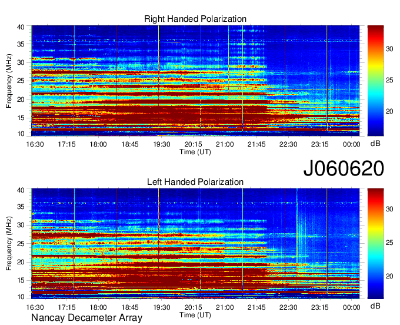Image resolution: width=400 pixels, height=325 pixels.
Task: Click "Frequency (MHz)" axis label of left-handed plot
Action: point(9,244)
